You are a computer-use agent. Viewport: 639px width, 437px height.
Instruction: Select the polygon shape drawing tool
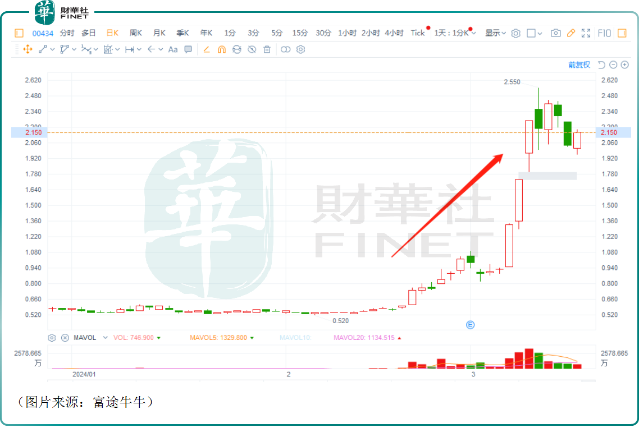(x=65, y=49)
